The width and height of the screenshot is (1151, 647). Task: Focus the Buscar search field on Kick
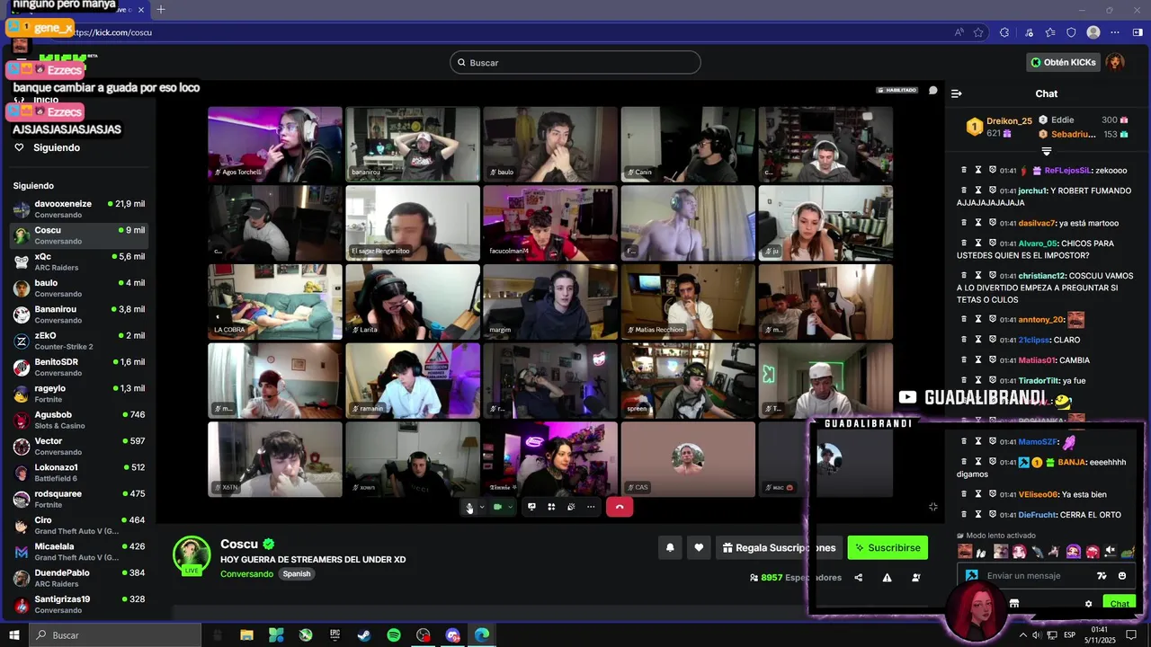coord(575,63)
